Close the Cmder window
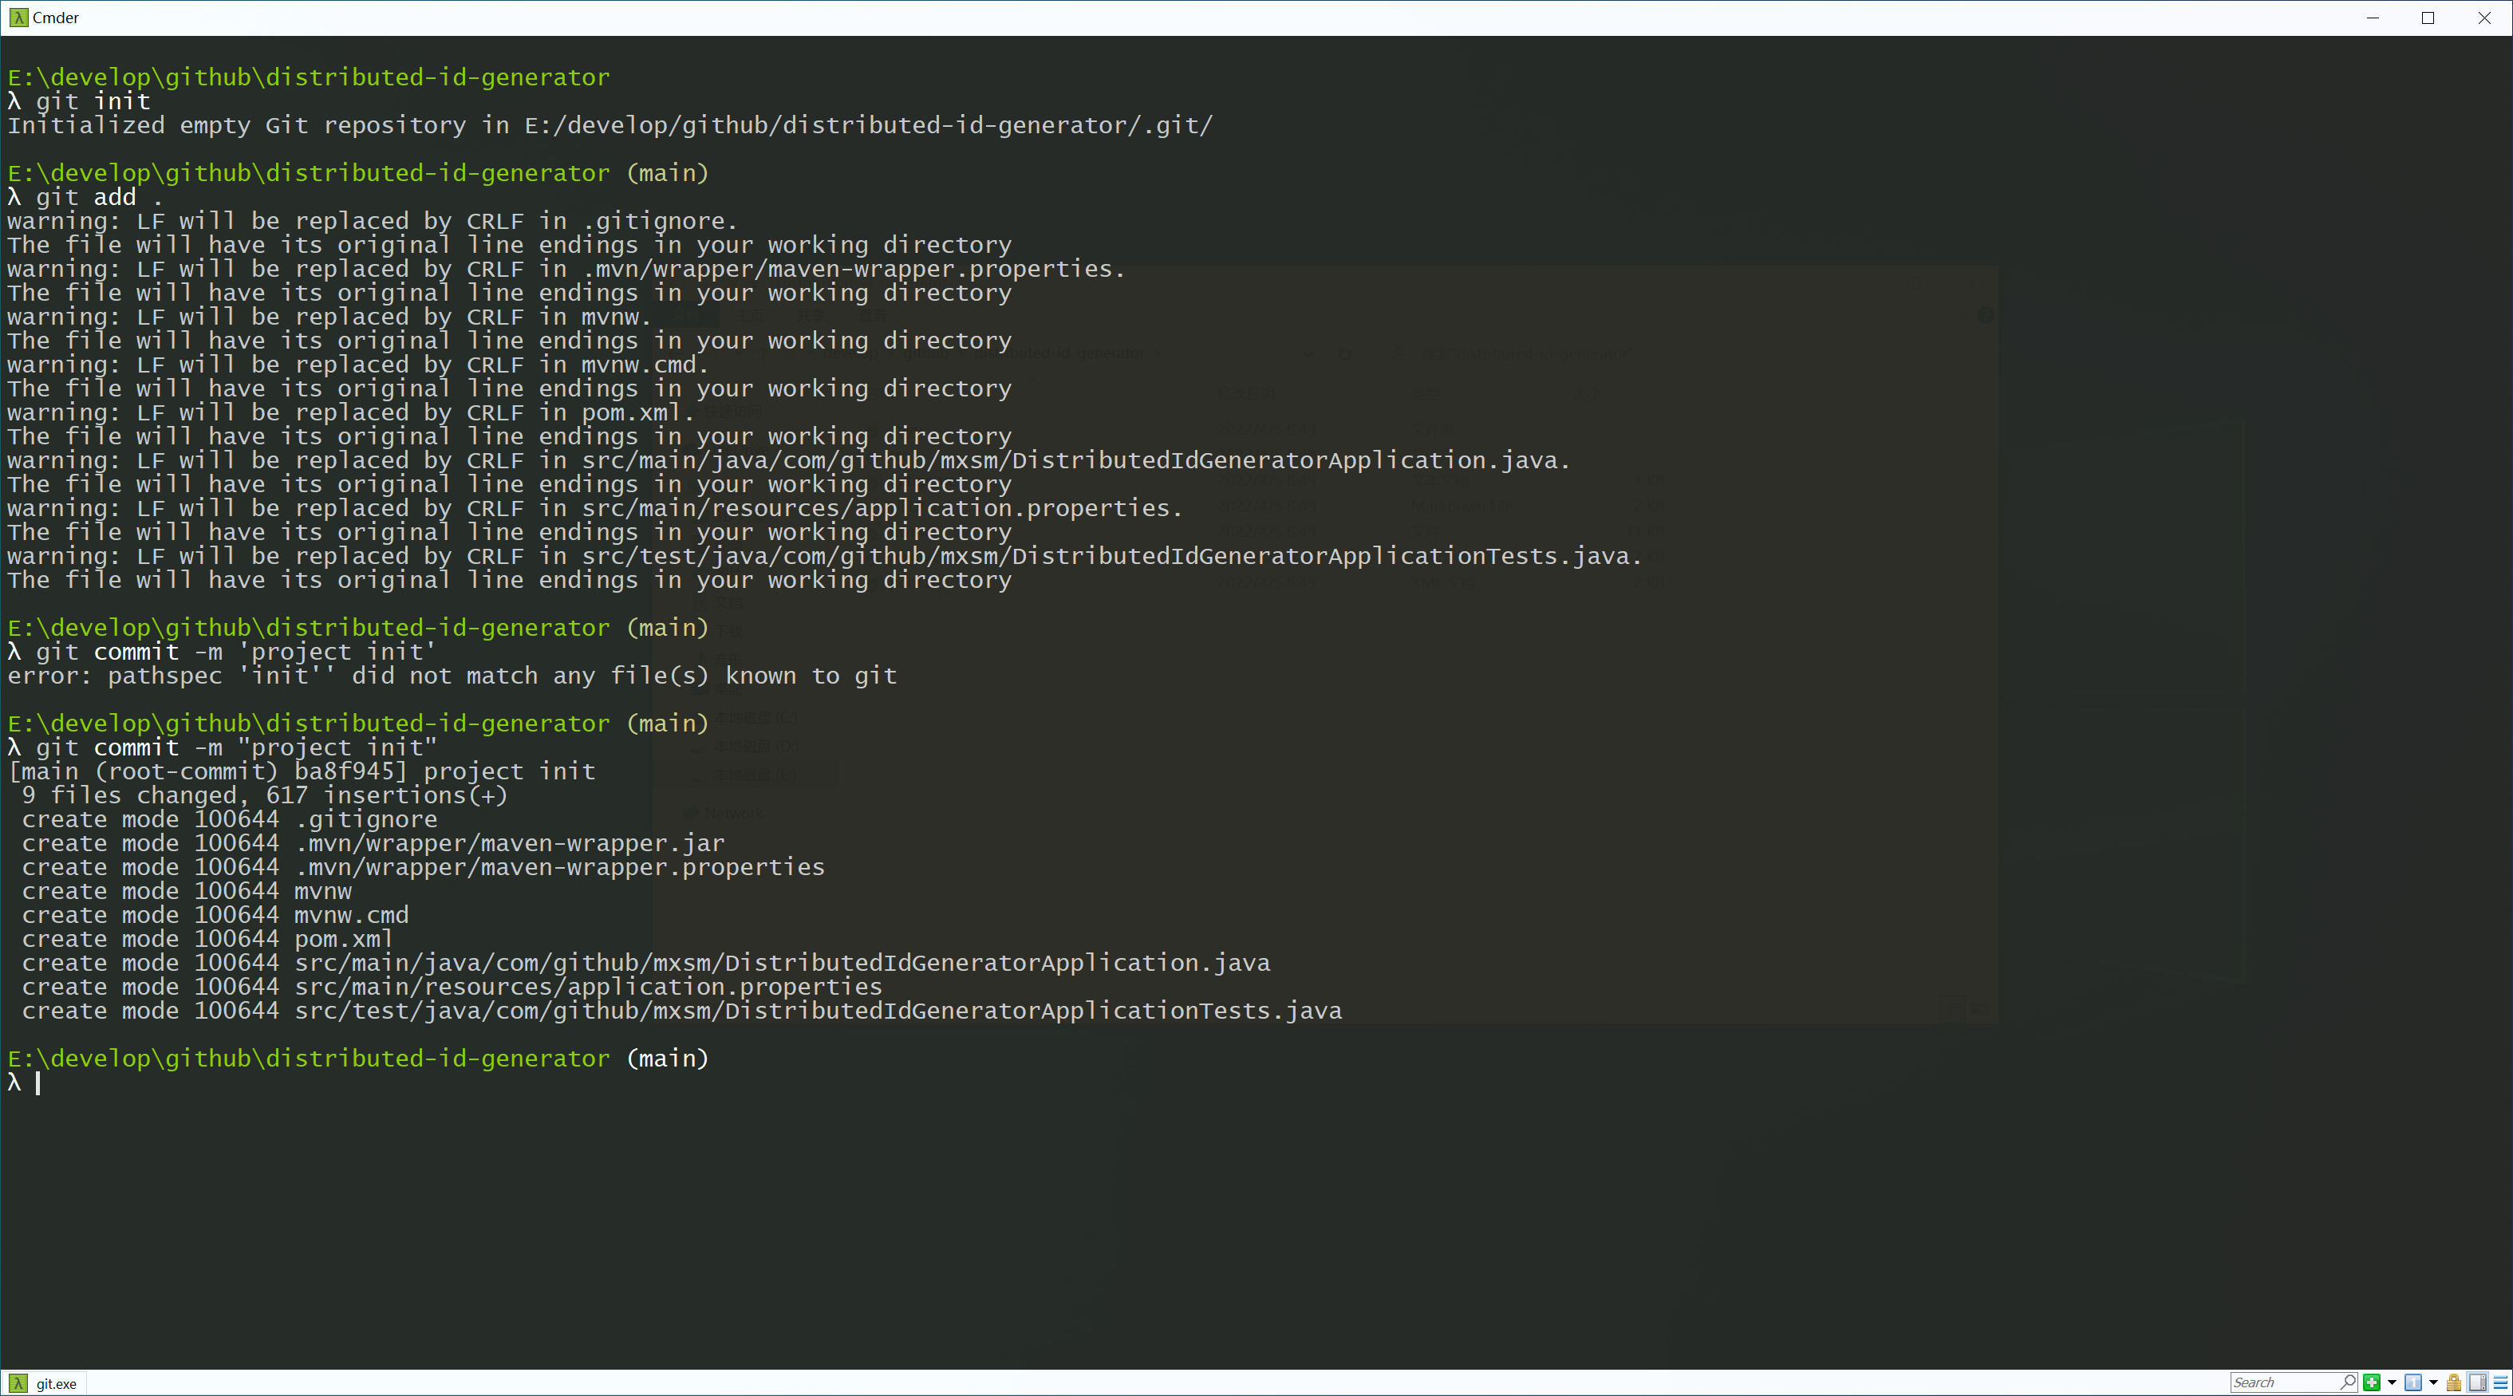This screenshot has height=1396, width=2513. 2483,18
